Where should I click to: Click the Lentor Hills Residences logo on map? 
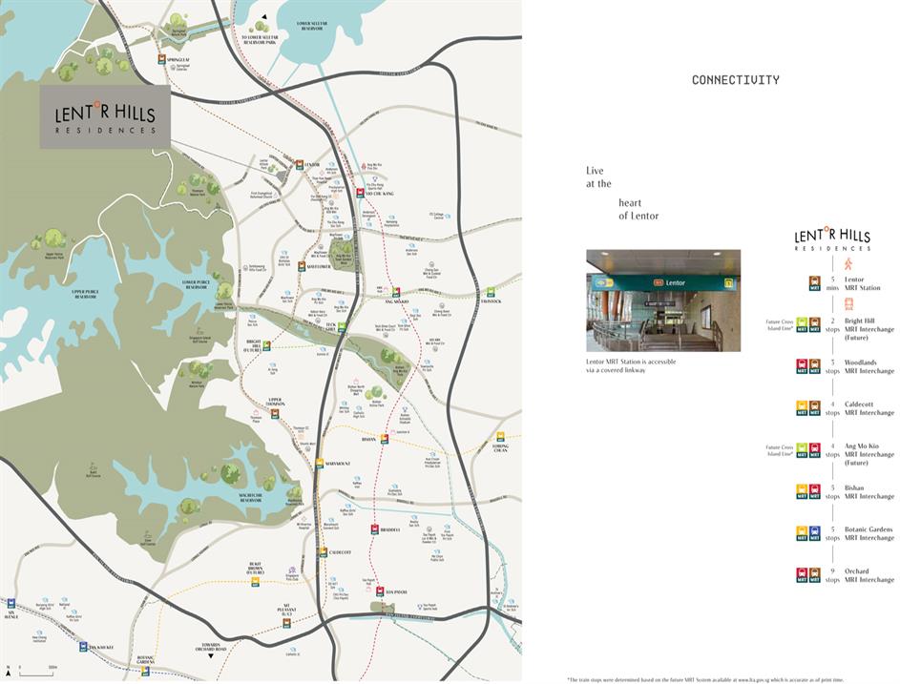[105, 117]
